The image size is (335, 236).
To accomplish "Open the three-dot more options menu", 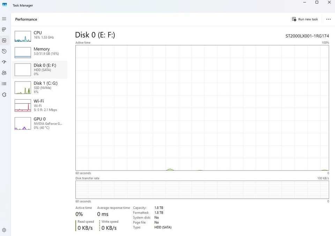I will pos(328,19).
